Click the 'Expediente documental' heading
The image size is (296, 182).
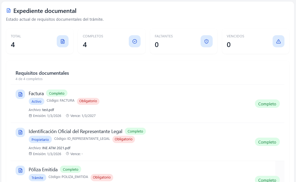click(45, 11)
